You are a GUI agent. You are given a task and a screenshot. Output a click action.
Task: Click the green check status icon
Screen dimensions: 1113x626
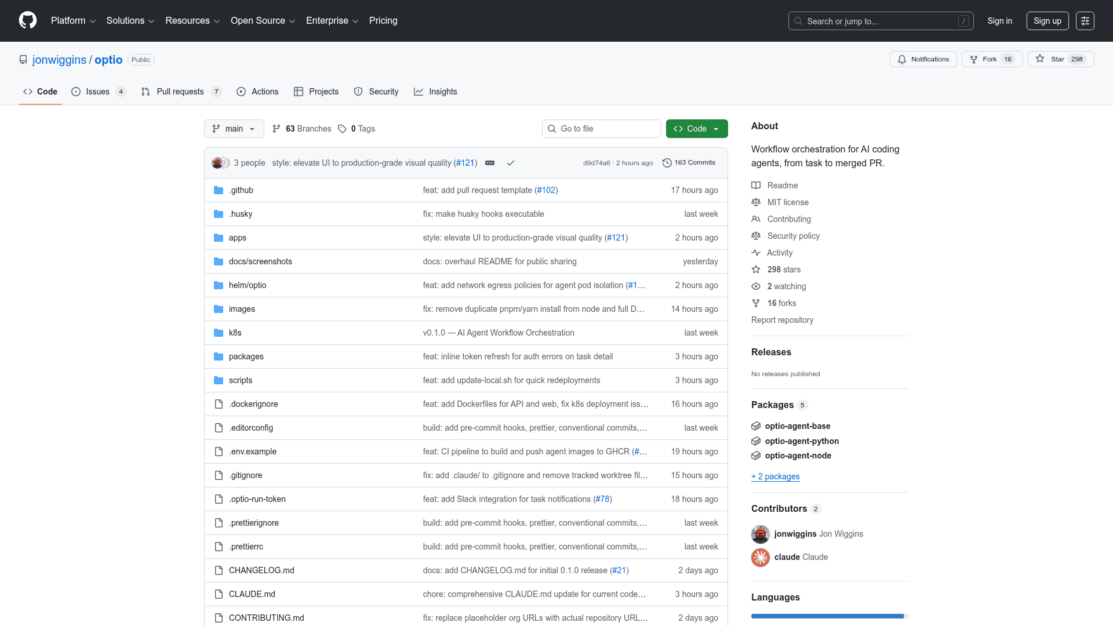511,163
